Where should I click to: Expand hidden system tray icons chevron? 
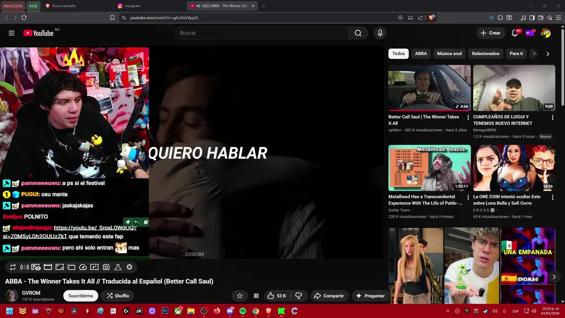448,311
